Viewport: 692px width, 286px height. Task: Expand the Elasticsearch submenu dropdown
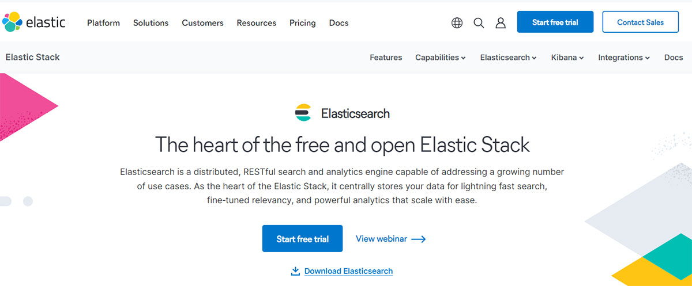pyautogui.click(x=509, y=58)
